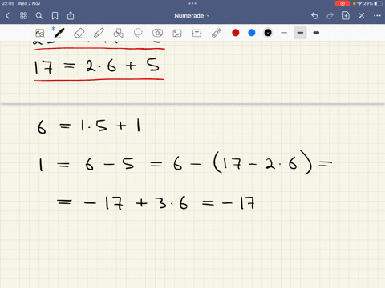Select the Pen tool

(x=59, y=33)
